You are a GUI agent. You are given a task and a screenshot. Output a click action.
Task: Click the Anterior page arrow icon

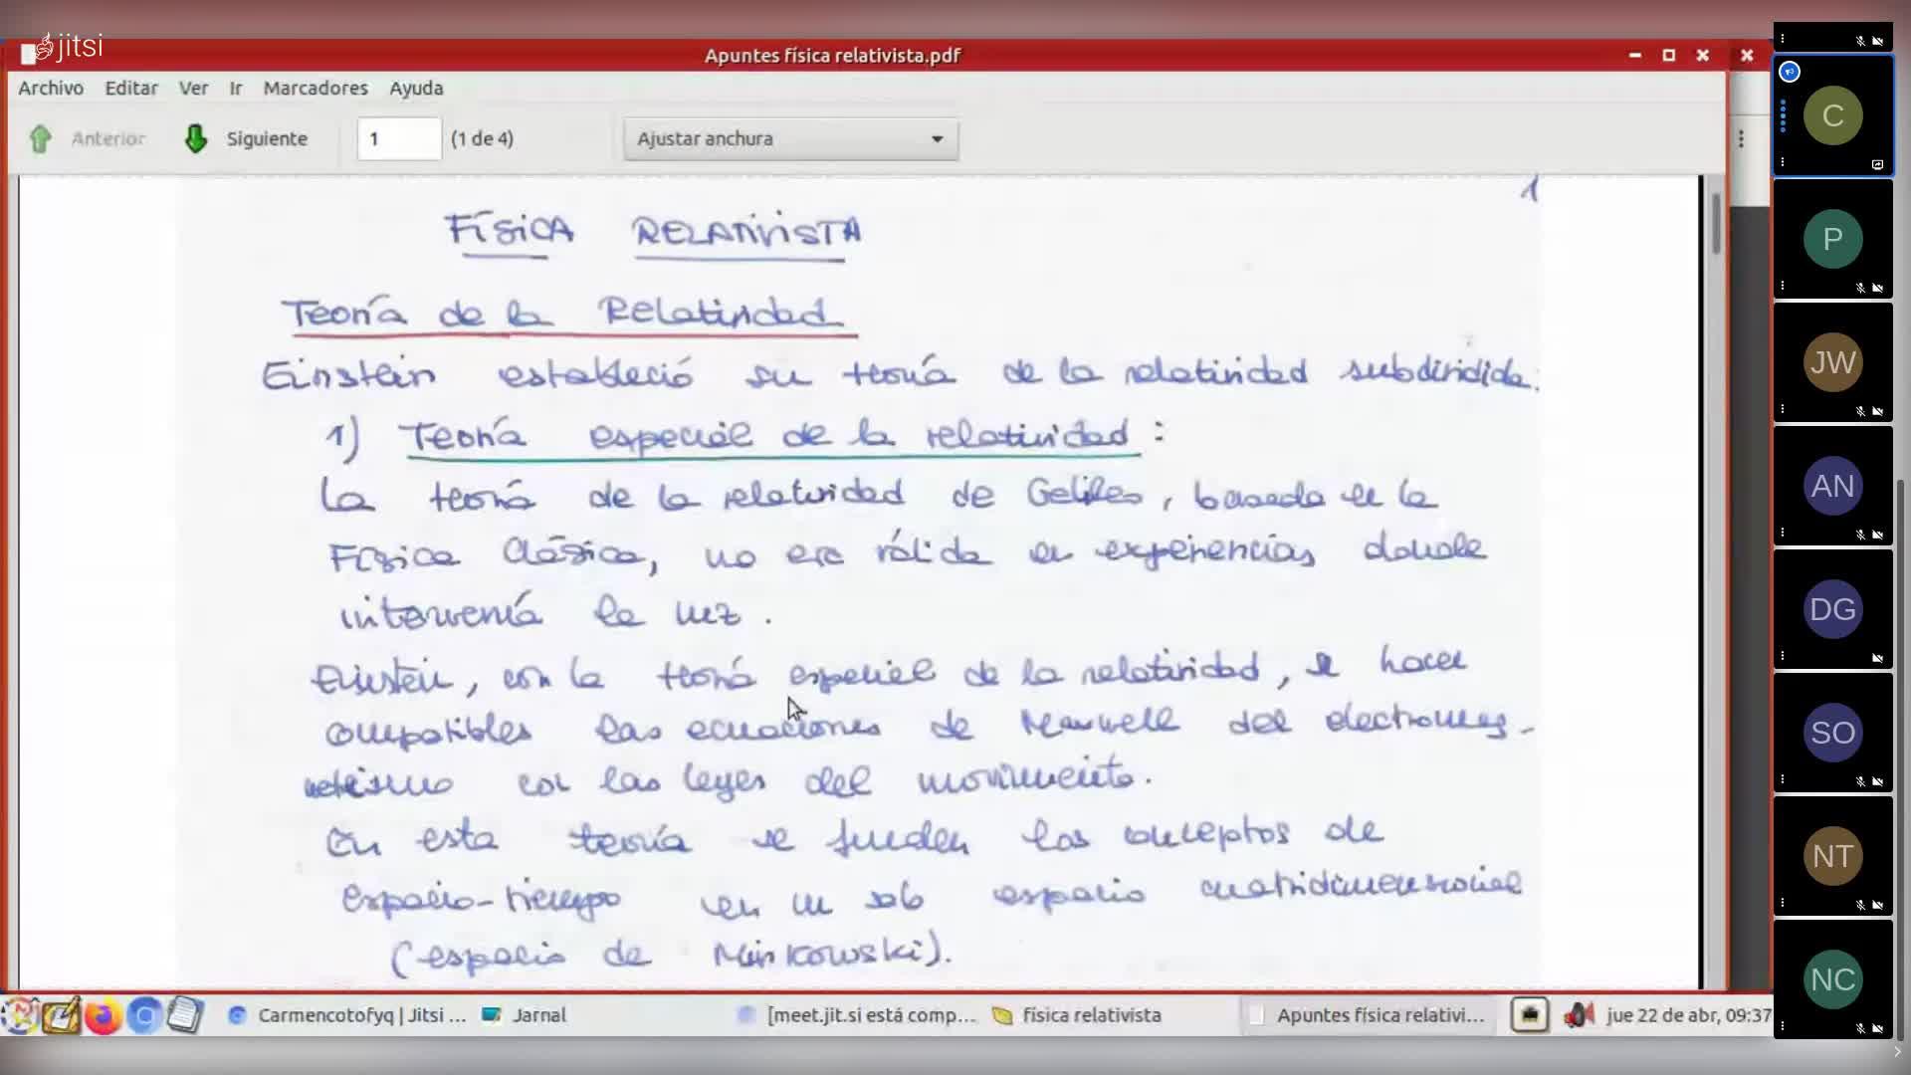pos(41,138)
